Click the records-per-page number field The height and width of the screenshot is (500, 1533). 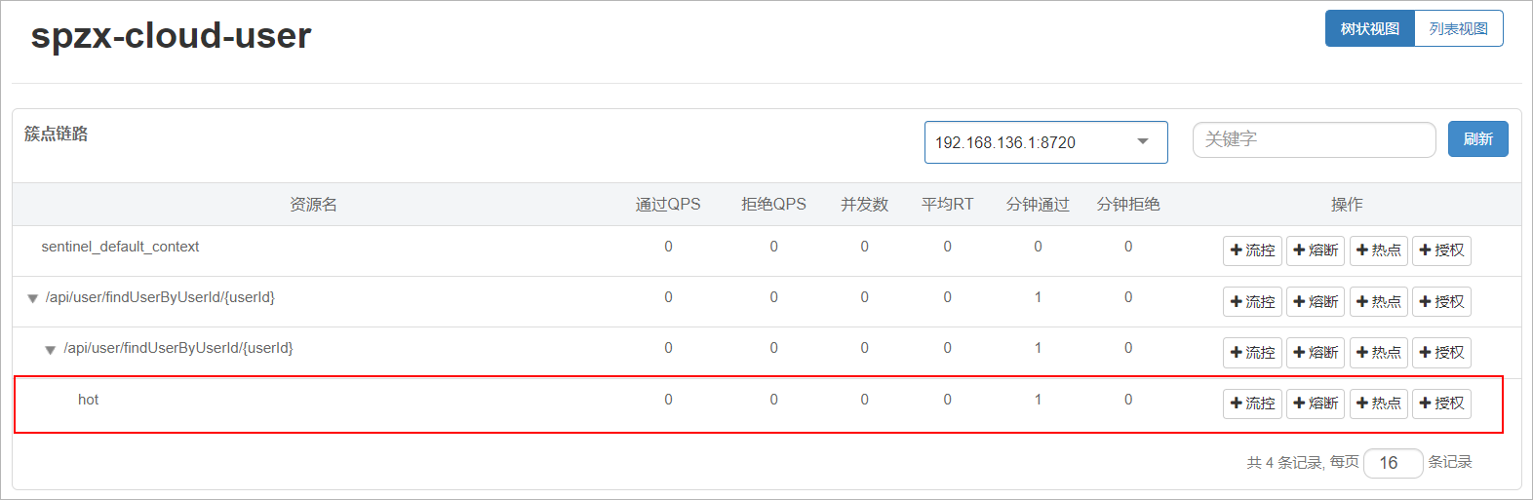(x=1392, y=463)
